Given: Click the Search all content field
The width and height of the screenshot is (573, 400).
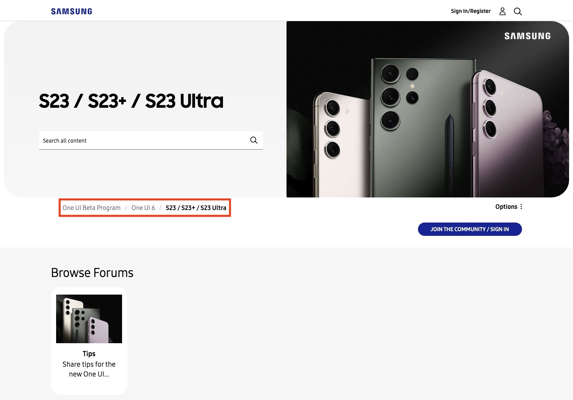Looking at the screenshot, I should [143, 140].
